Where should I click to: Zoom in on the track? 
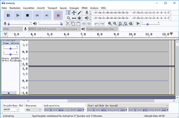coord(110,24)
